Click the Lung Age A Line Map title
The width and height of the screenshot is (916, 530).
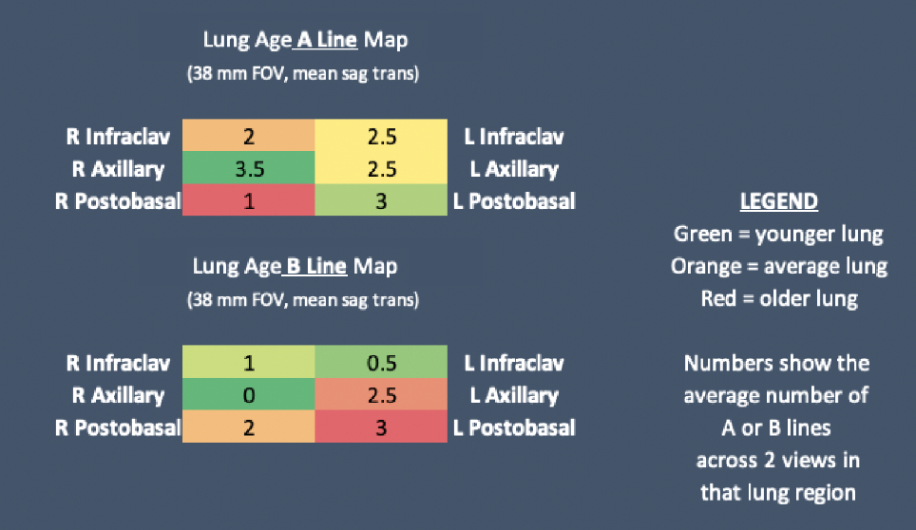click(x=313, y=40)
